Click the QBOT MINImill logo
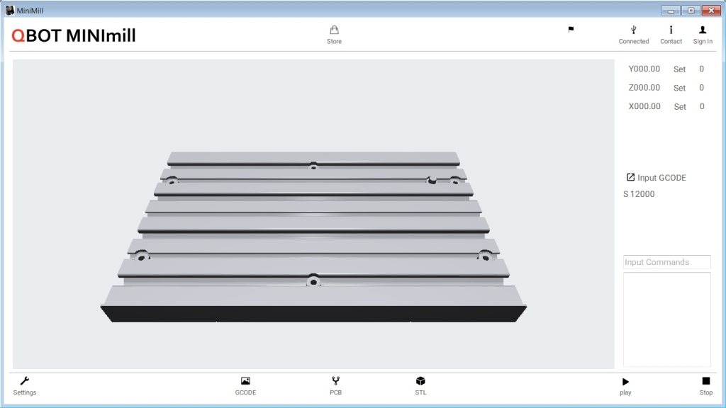 pos(74,35)
